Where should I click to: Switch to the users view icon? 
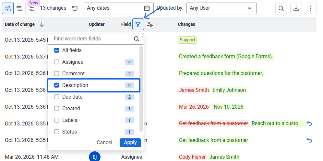(x=8, y=8)
